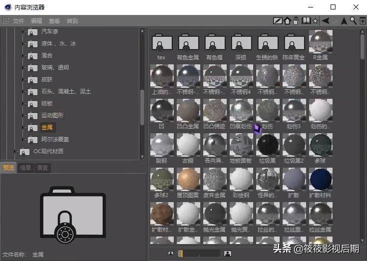The width and height of the screenshot is (367, 261).
Task: Open the 查看 menu
Action: coord(54,21)
